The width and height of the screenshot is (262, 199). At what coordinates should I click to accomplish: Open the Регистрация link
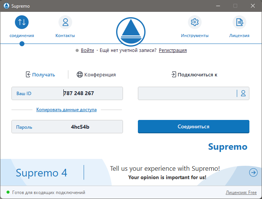pyautogui.click(x=173, y=50)
